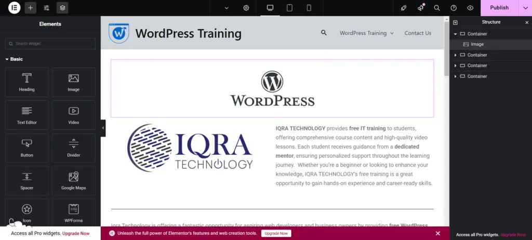Image resolution: width=532 pixels, height=240 pixels.
Task: Switch to desktop responsive view
Action: click(x=270, y=8)
